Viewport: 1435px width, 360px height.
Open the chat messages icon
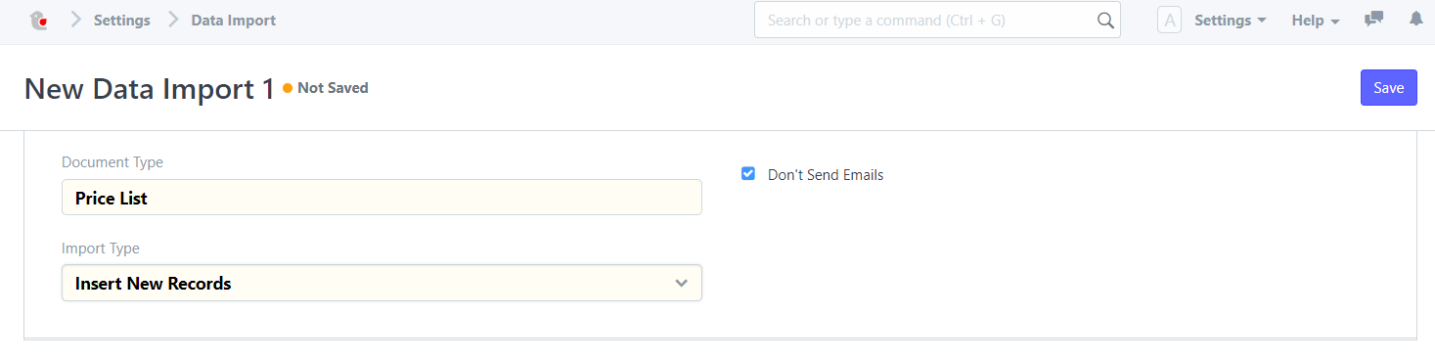click(x=1374, y=19)
